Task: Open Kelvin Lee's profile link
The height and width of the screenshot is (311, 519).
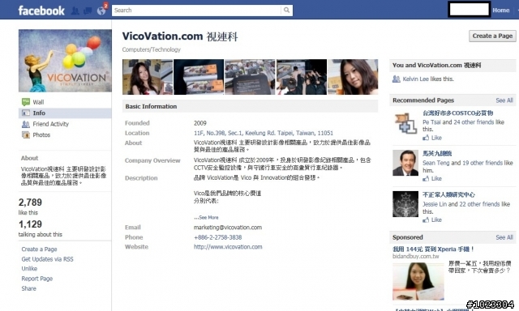Action: click(x=415, y=79)
